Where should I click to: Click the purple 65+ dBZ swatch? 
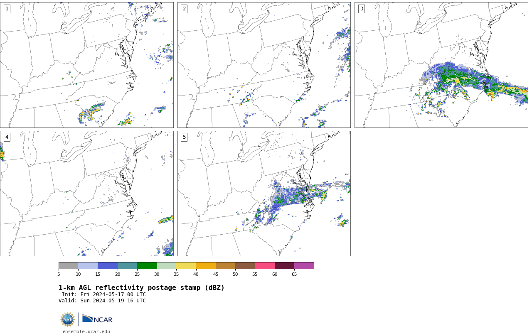click(x=304, y=266)
